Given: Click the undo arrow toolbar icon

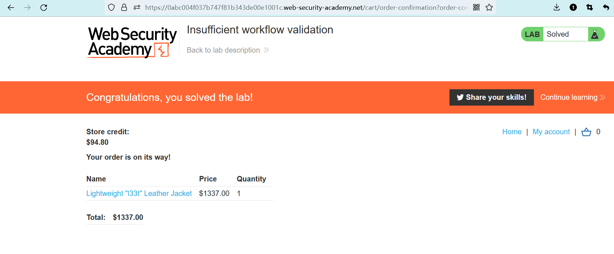Looking at the screenshot, I should click(x=606, y=8).
